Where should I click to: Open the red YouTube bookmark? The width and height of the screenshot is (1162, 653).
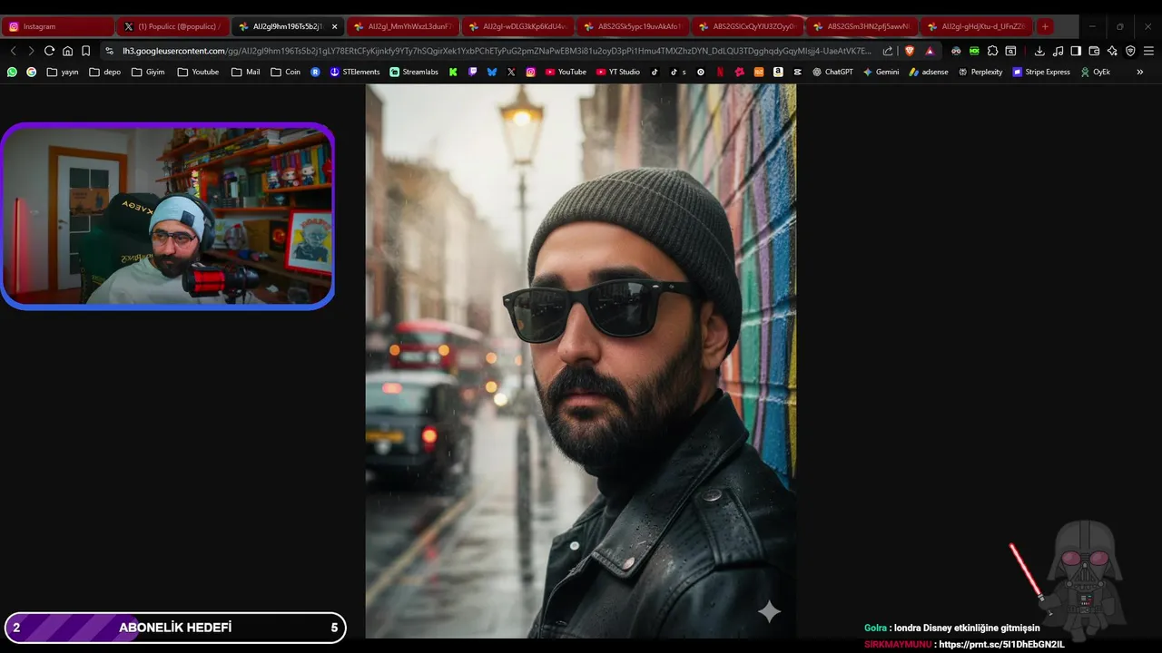click(x=566, y=72)
